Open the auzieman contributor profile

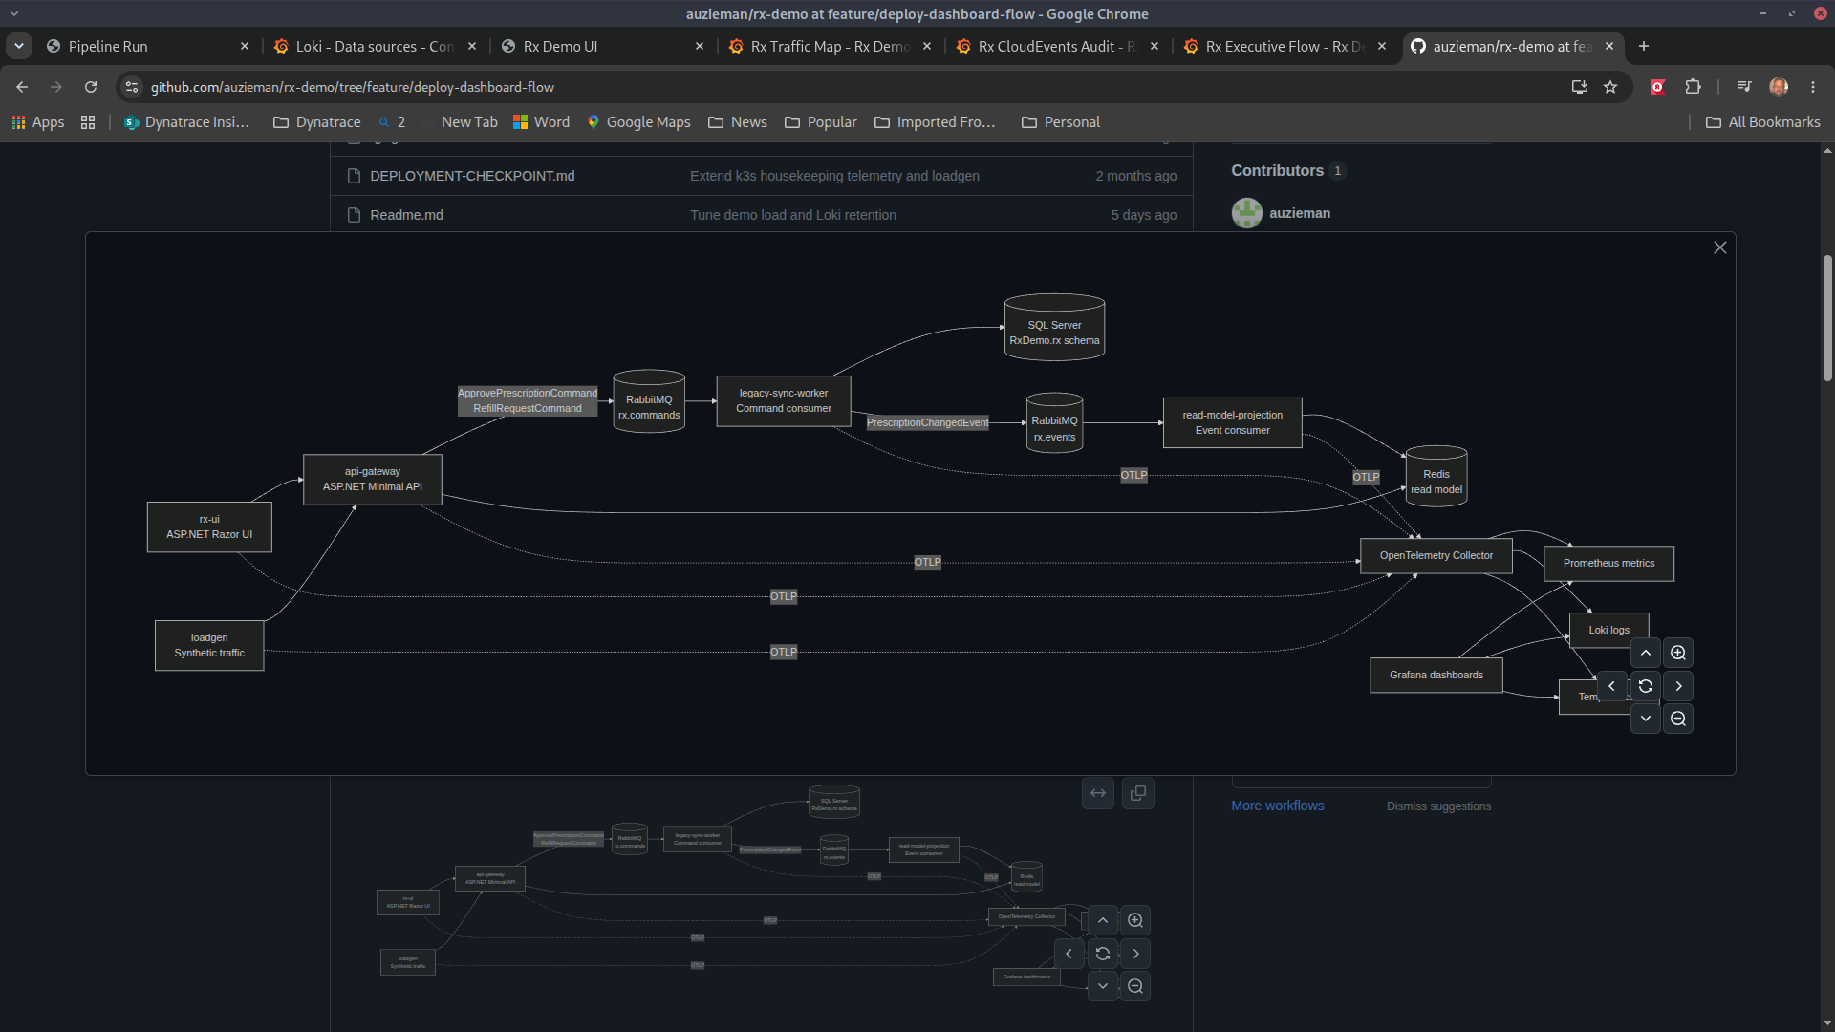1300,213
